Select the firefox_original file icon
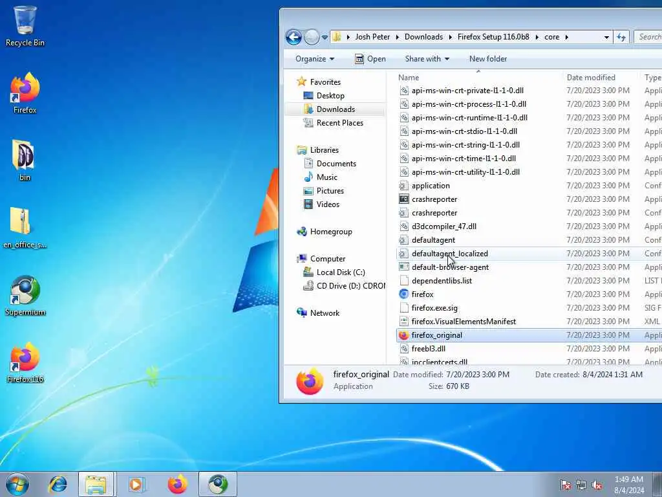This screenshot has width=662, height=497. coord(404,335)
